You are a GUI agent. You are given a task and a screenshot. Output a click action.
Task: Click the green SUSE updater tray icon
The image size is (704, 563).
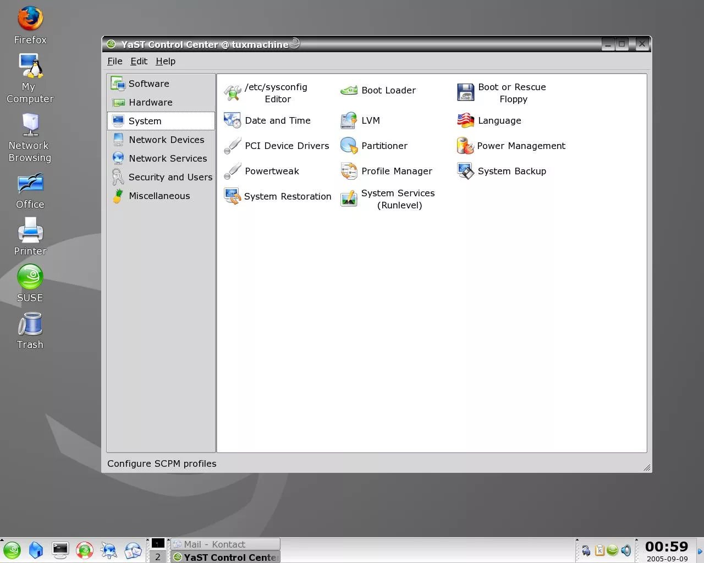612,550
